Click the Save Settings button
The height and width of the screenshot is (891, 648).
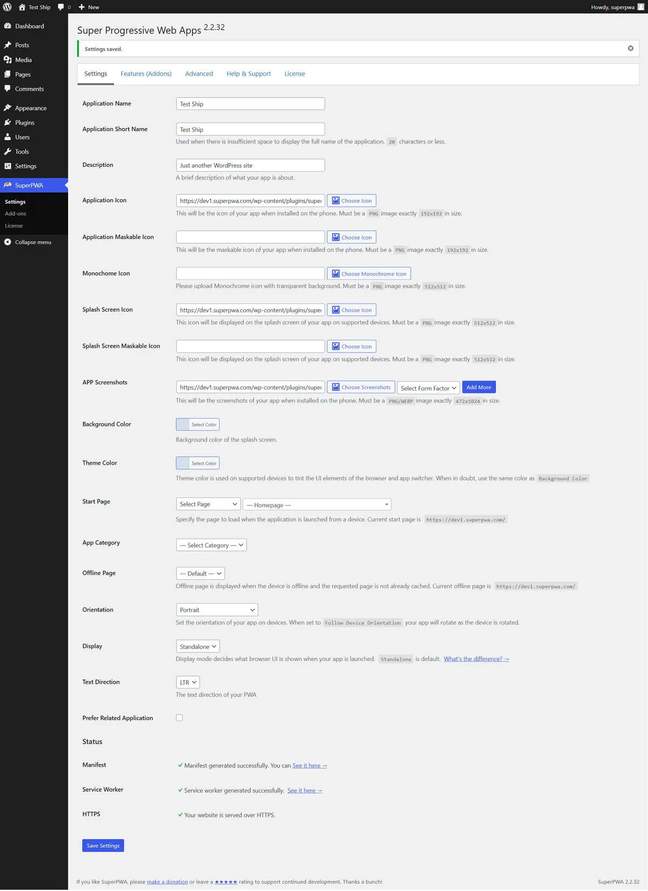point(103,846)
